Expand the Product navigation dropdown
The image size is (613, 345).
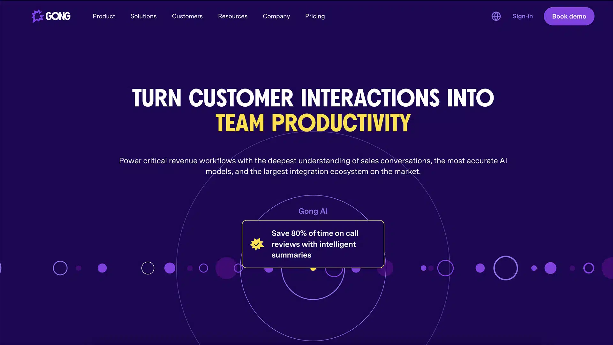coord(104,16)
